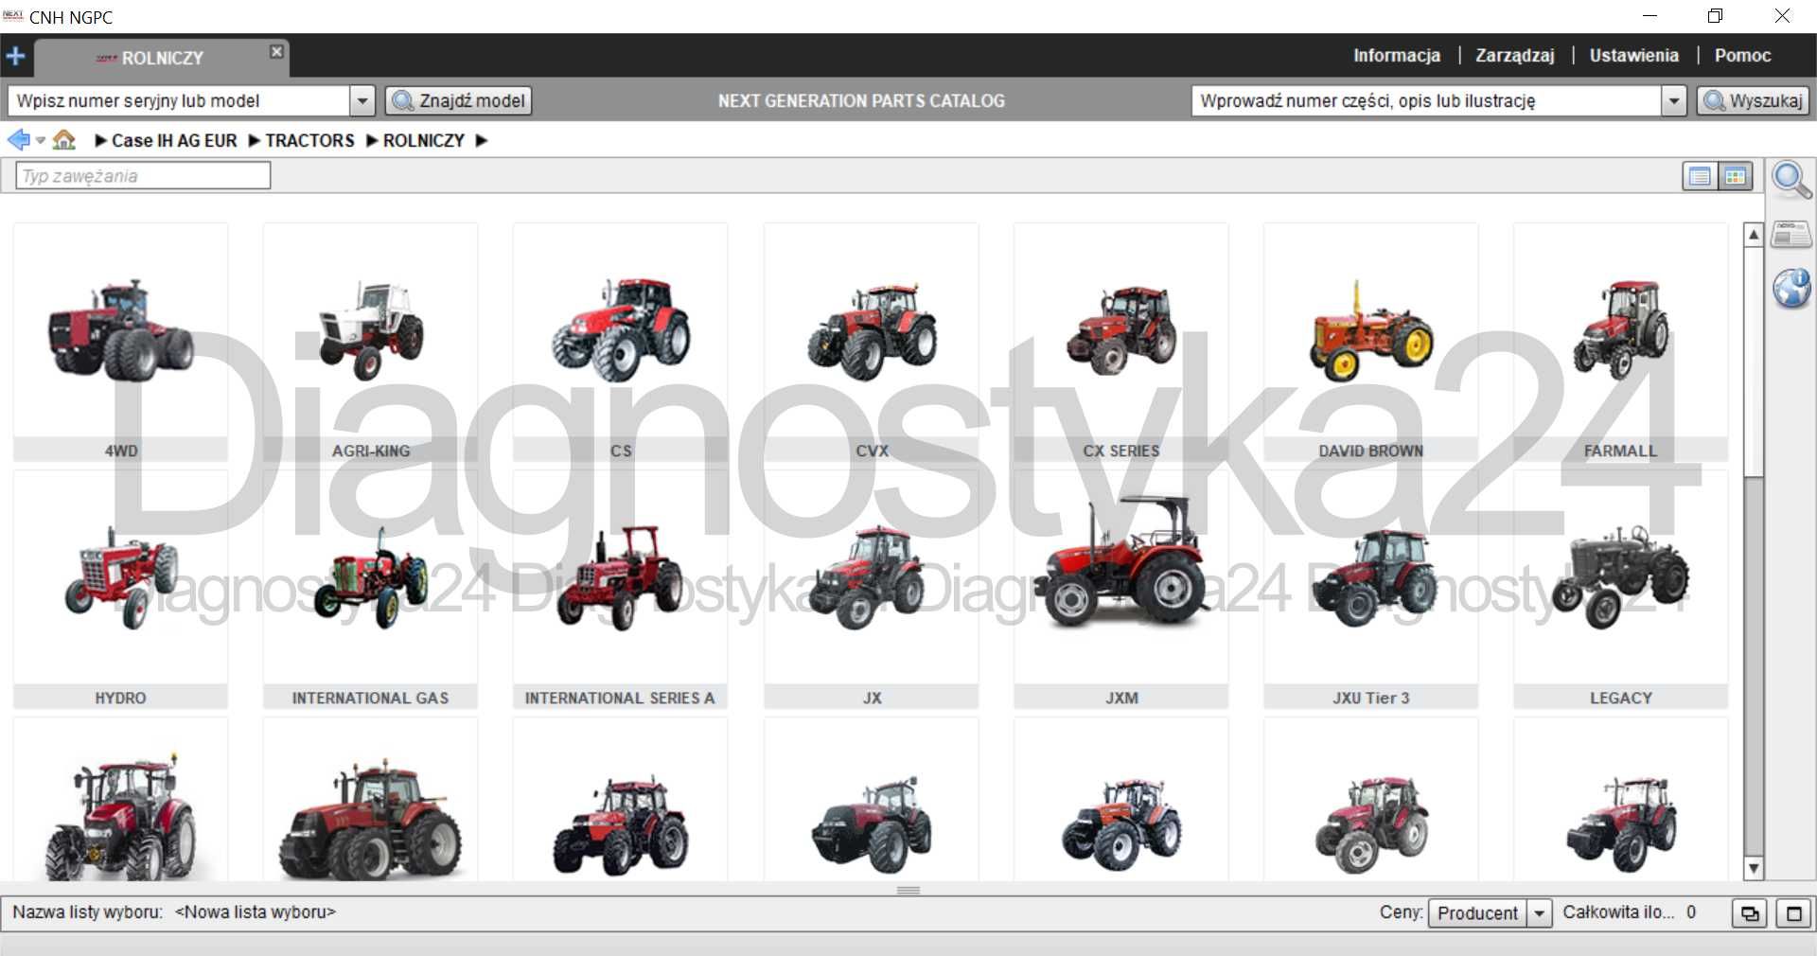The width and height of the screenshot is (1817, 956).
Task: Click the restore panel icon in status bar
Action: pyautogui.click(x=1750, y=913)
